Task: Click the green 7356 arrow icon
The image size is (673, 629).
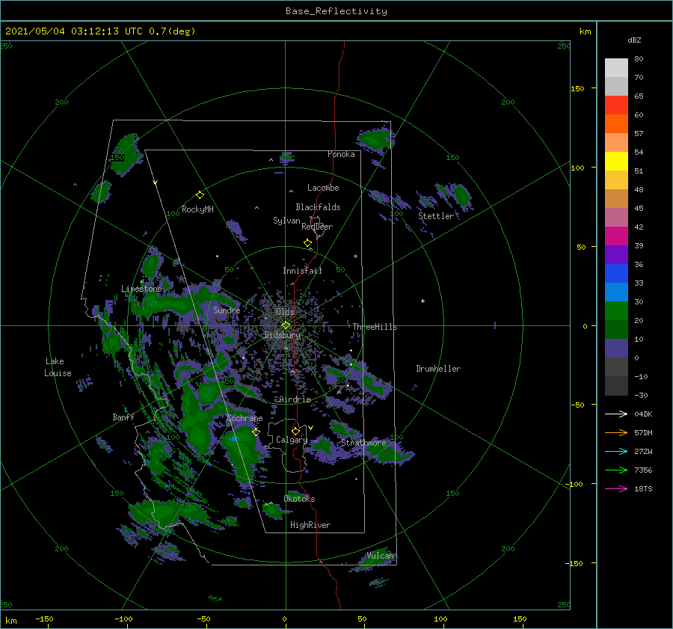Action: point(616,470)
